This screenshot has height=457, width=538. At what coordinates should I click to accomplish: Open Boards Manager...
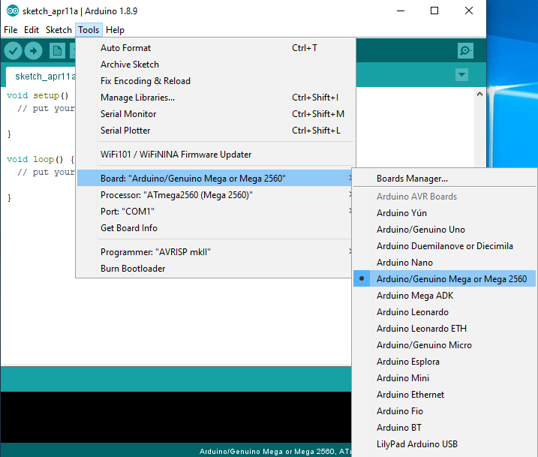tap(412, 179)
